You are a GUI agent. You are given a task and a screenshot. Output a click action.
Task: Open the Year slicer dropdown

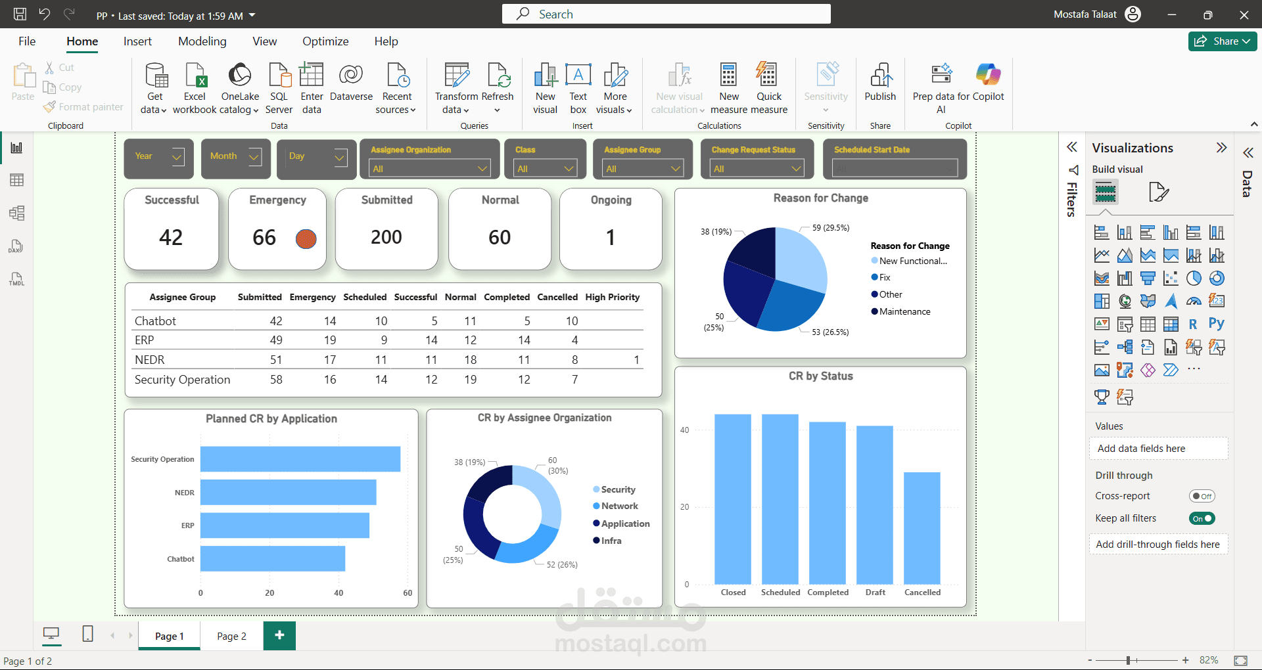click(177, 157)
